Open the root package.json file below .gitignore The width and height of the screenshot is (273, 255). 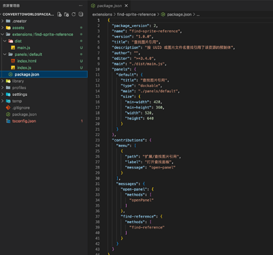pos(44,114)
